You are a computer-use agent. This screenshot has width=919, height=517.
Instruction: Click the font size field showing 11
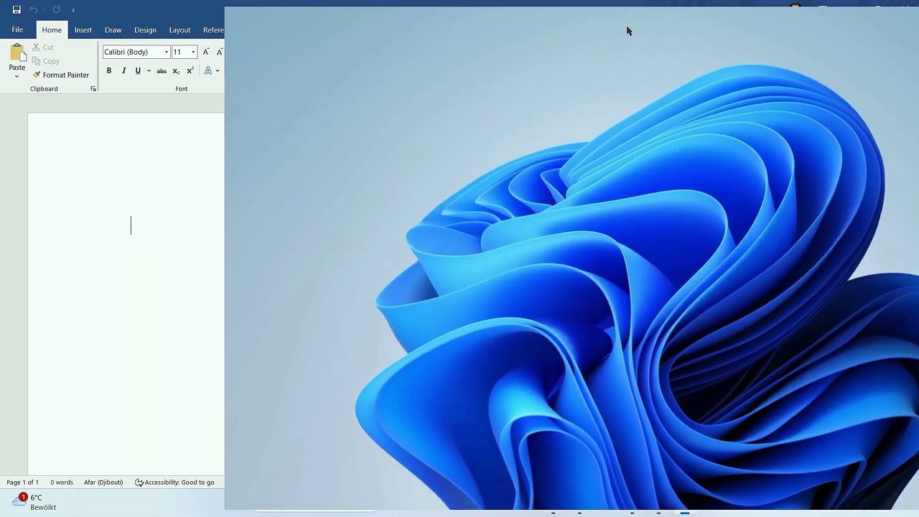[x=180, y=52]
